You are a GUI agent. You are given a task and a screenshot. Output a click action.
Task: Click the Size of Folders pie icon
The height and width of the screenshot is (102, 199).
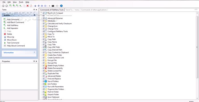tap(46, 81)
